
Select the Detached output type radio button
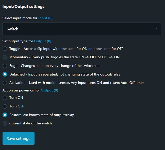[5, 74]
